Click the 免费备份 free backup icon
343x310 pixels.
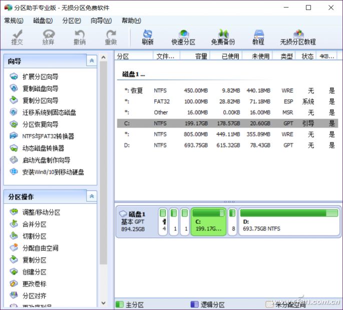click(x=222, y=37)
